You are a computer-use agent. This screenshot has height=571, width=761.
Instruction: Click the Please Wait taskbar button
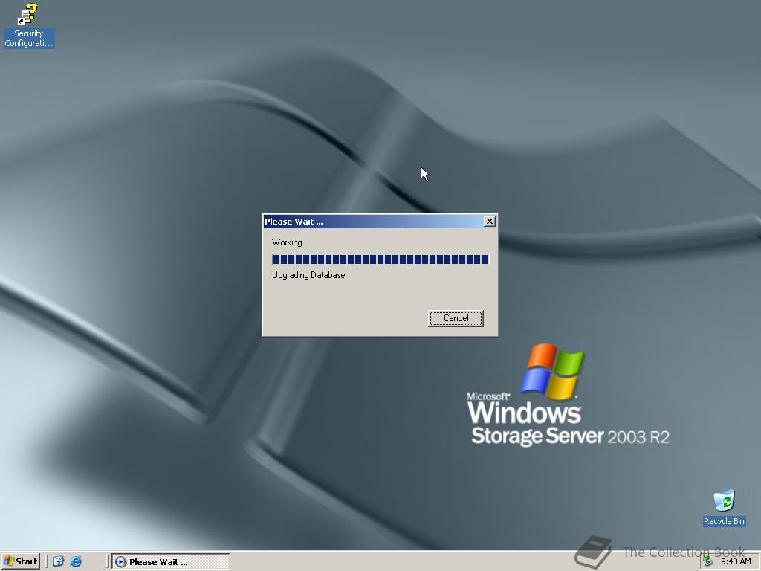tap(171, 562)
